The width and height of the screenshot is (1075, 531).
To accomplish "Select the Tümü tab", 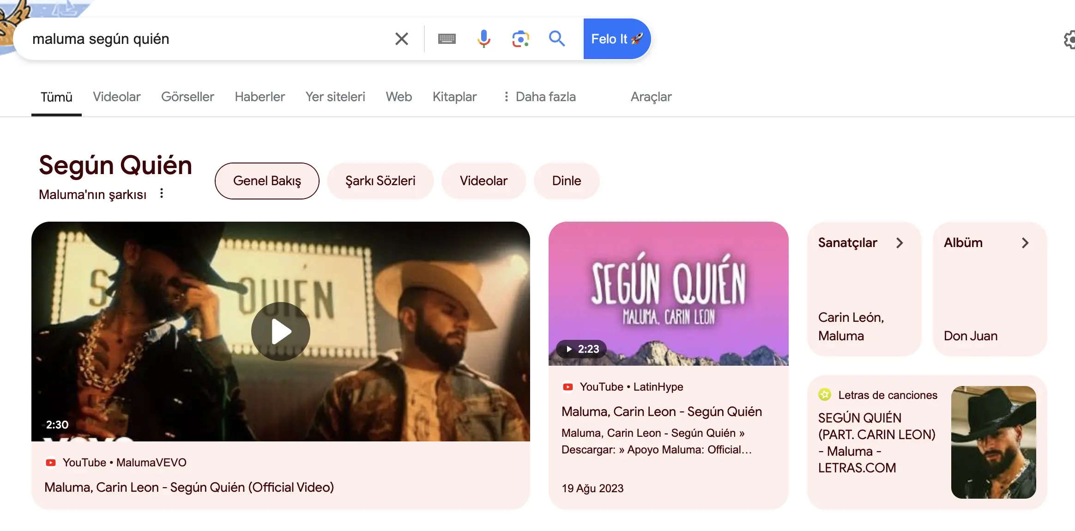I will tap(56, 97).
